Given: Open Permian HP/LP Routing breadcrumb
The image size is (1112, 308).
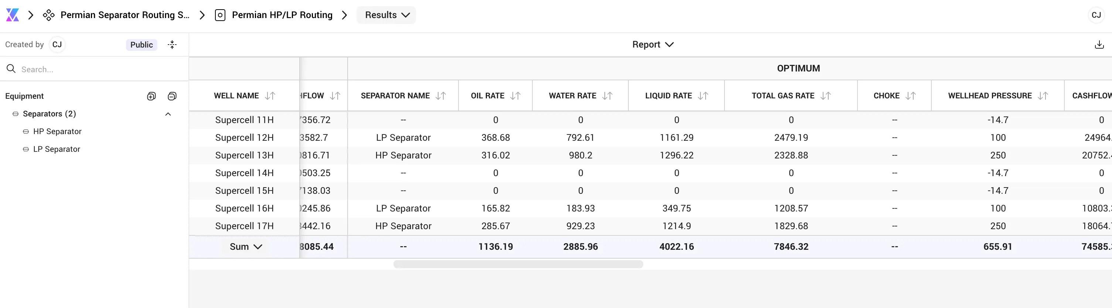Looking at the screenshot, I should pos(282,15).
